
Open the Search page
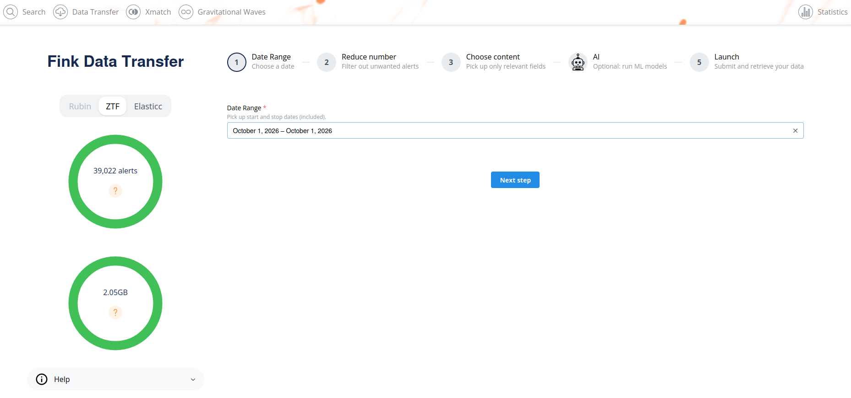coord(34,12)
